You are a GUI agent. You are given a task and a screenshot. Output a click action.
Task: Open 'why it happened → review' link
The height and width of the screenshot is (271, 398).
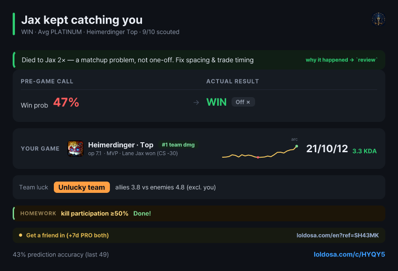341,60
